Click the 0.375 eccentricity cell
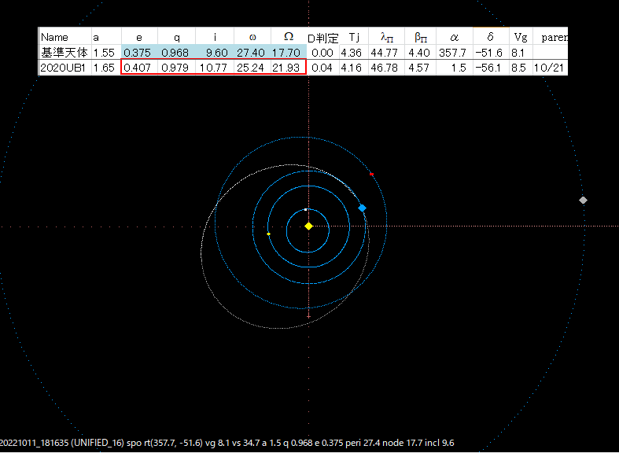 pyautogui.click(x=139, y=53)
